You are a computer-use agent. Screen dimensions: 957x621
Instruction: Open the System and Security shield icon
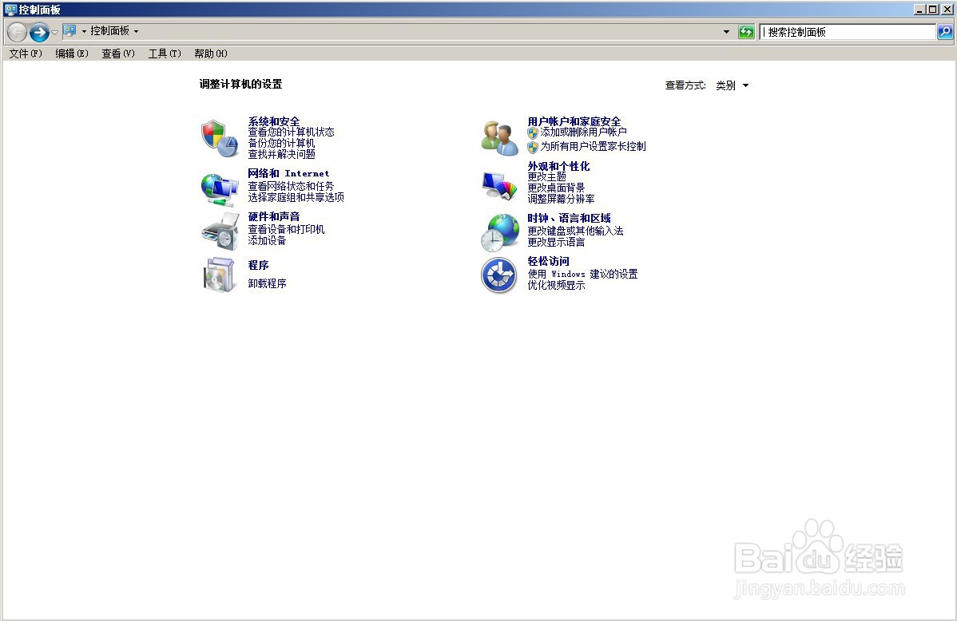pyautogui.click(x=219, y=138)
